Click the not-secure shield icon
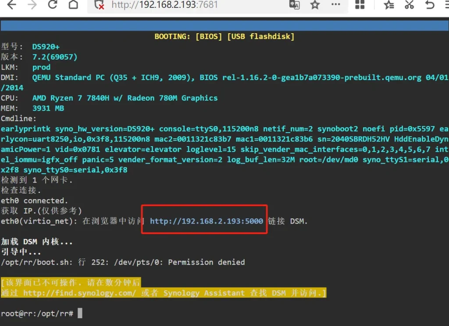The width and height of the screenshot is (449, 326). [x=100, y=5]
